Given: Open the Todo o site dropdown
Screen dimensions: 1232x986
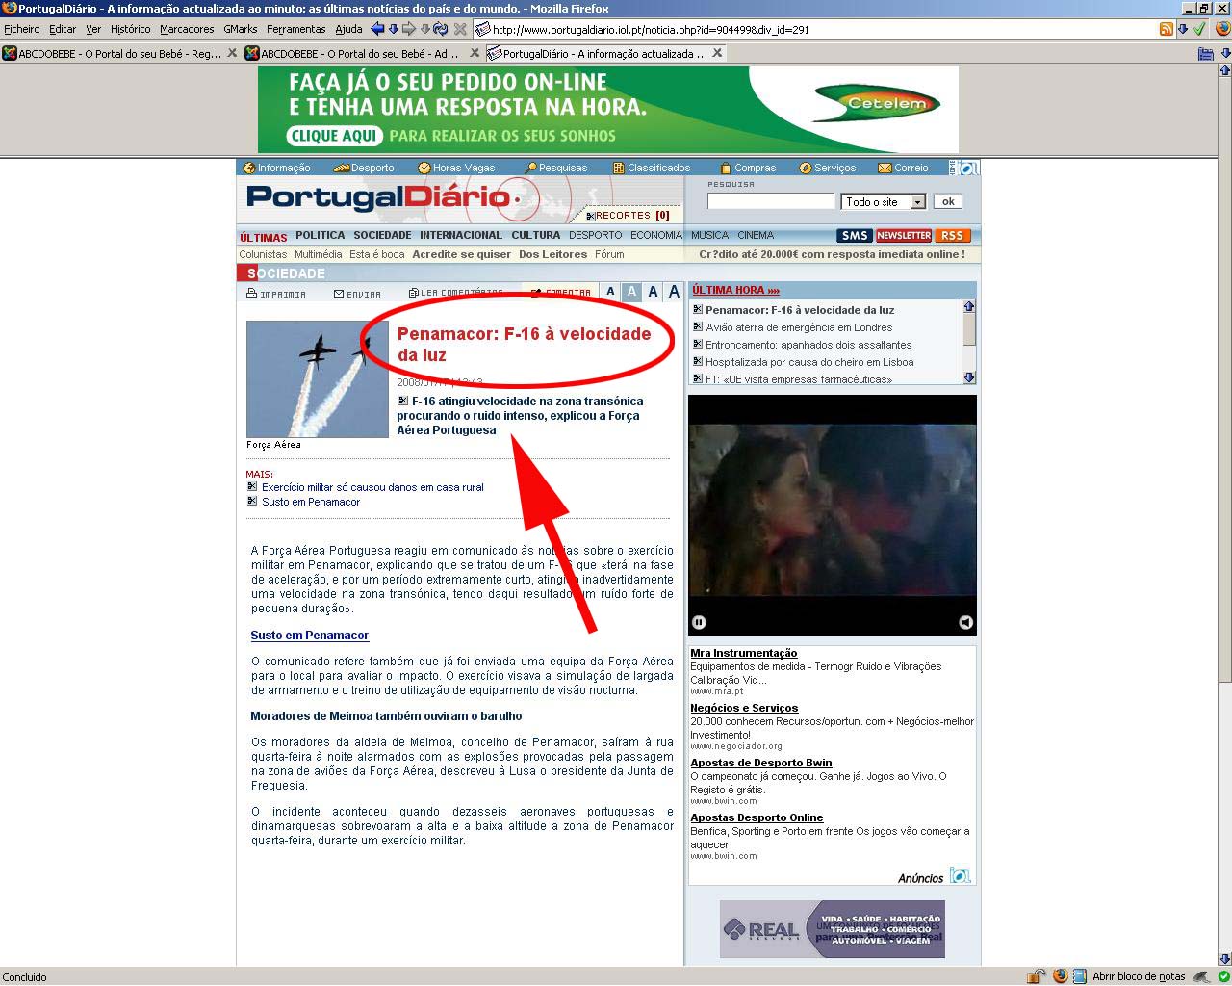Looking at the screenshot, I should (884, 202).
